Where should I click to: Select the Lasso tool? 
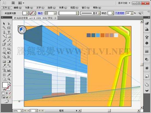tap(9, 28)
